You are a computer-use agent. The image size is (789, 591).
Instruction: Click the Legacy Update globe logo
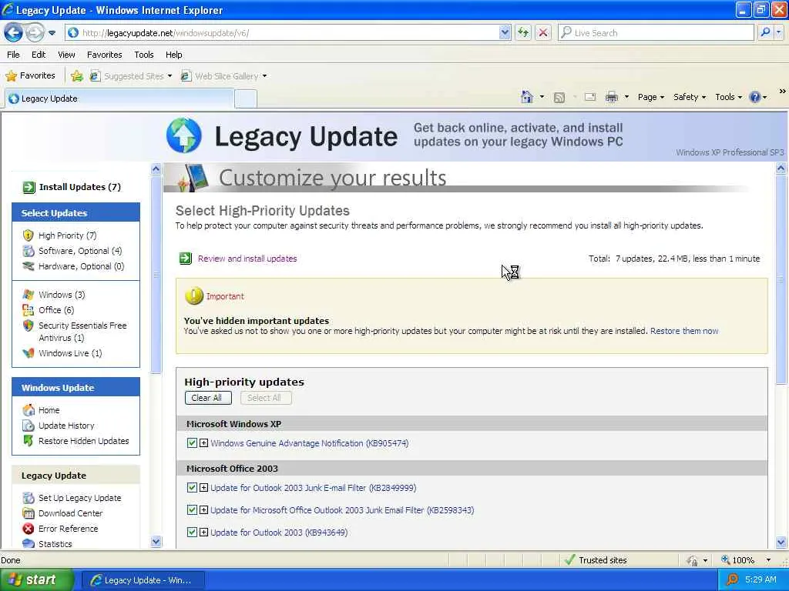[184, 135]
